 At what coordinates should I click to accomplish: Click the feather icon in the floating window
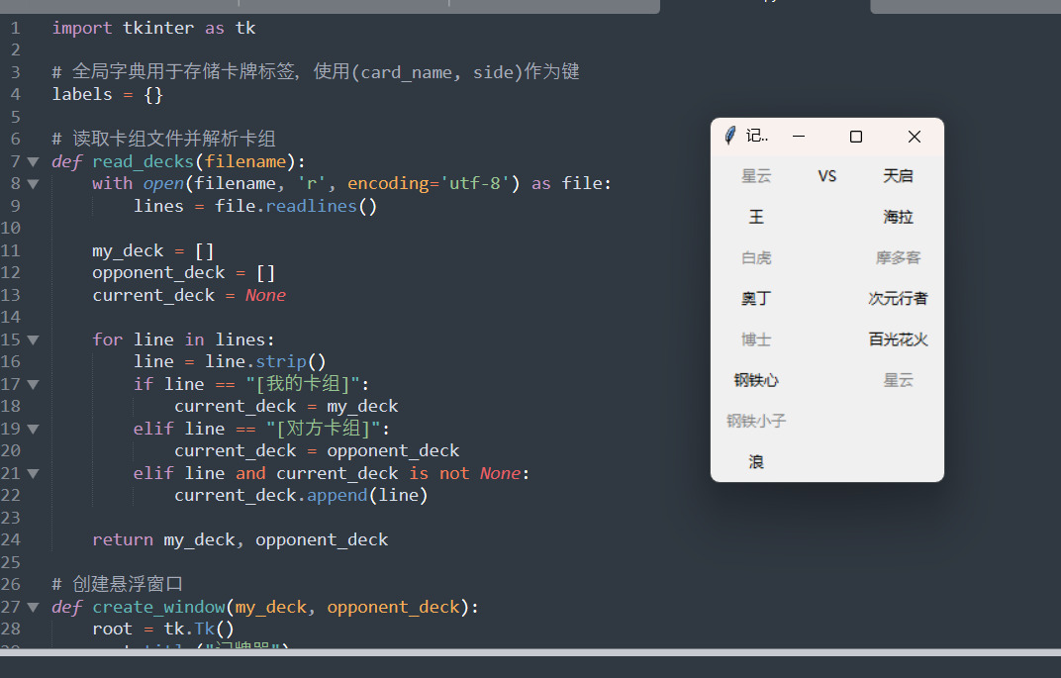pyautogui.click(x=730, y=137)
